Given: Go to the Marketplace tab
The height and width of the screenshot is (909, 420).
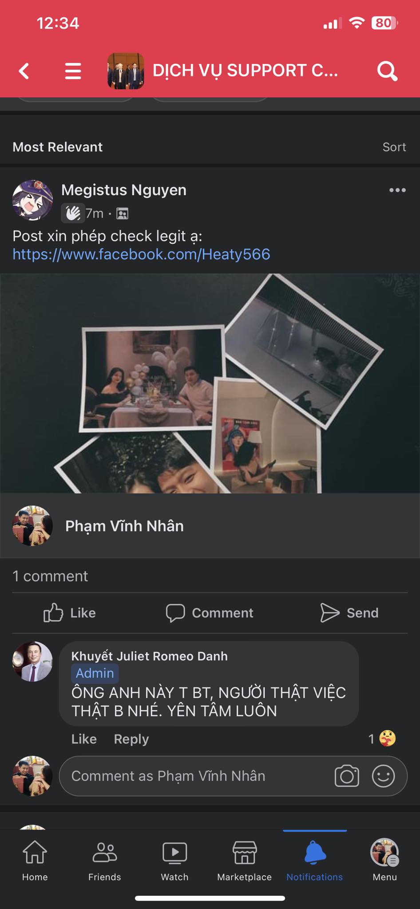Looking at the screenshot, I should [245, 860].
